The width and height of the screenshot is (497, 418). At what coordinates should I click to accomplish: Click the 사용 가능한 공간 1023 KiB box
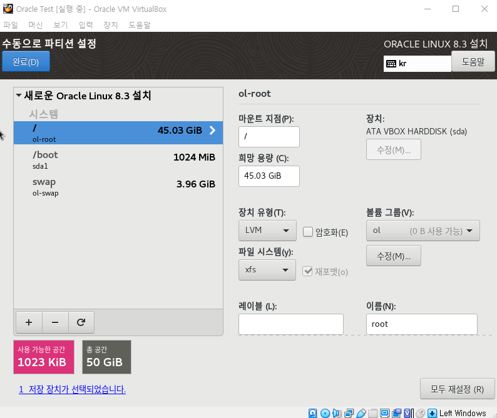tap(44, 357)
